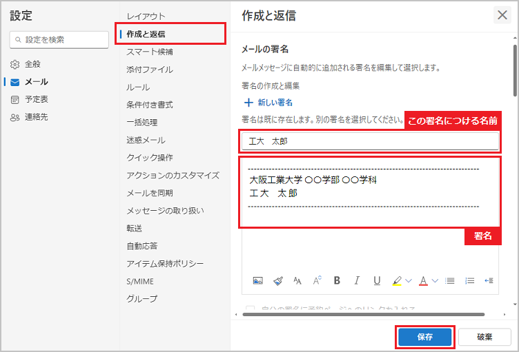519x352 pixels.
Task: Apply bulleted list to signature
Action: pos(450,280)
